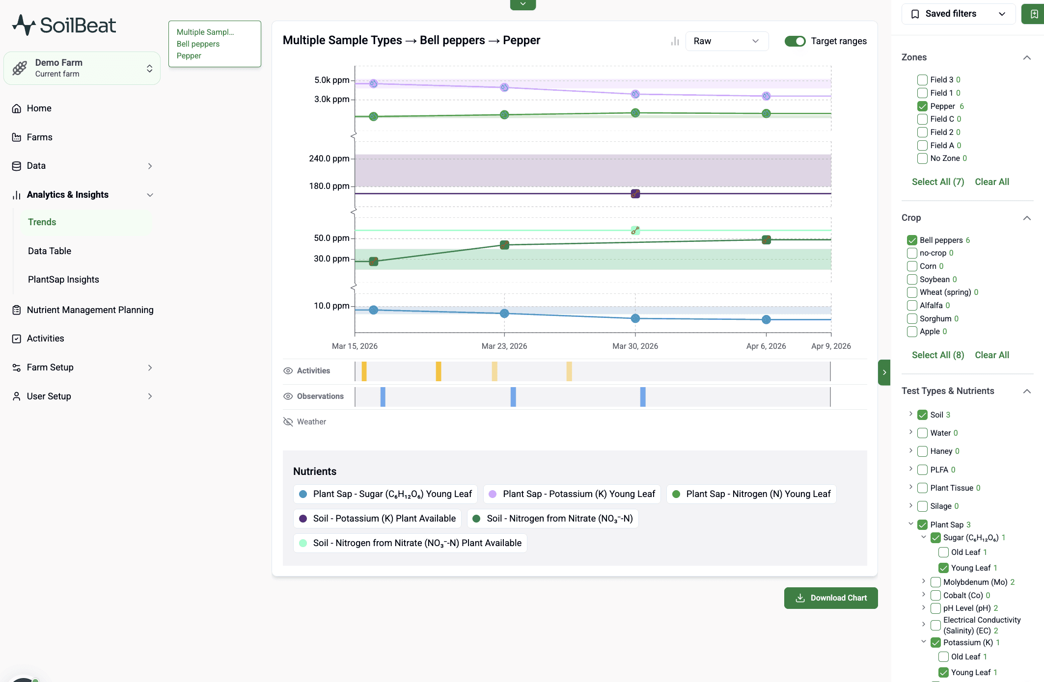Click the chart-type icon beside Raw dropdown
Viewport: 1044px width, 682px height.
tap(674, 41)
